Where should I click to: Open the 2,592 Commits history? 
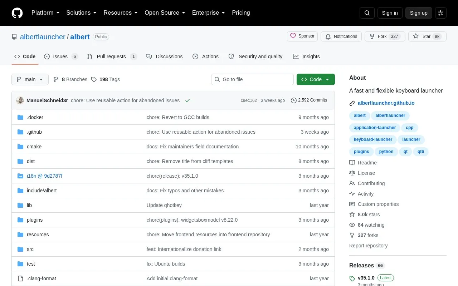[309, 100]
